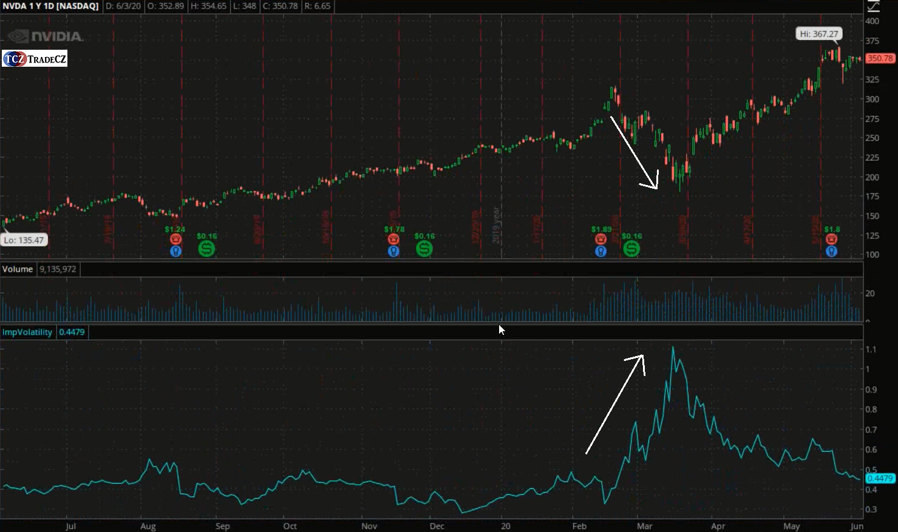Click the $1.89 earnings phone icon
This screenshot has width=898, height=532.
coord(600,239)
